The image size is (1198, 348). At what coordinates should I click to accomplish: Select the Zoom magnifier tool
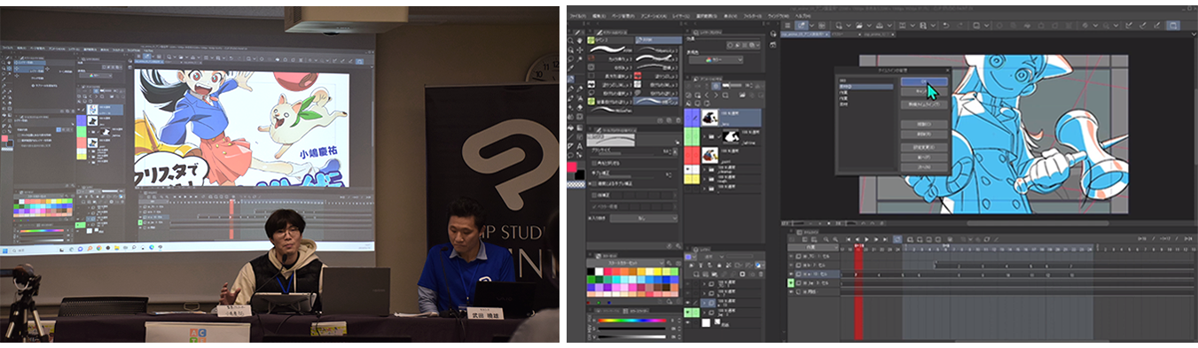tap(570, 40)
